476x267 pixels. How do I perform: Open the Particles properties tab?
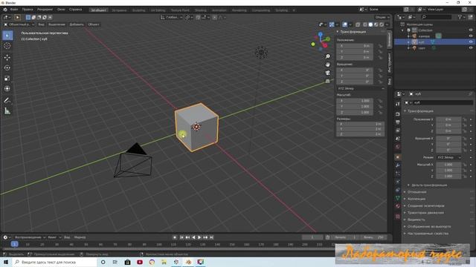pos(398,174)
